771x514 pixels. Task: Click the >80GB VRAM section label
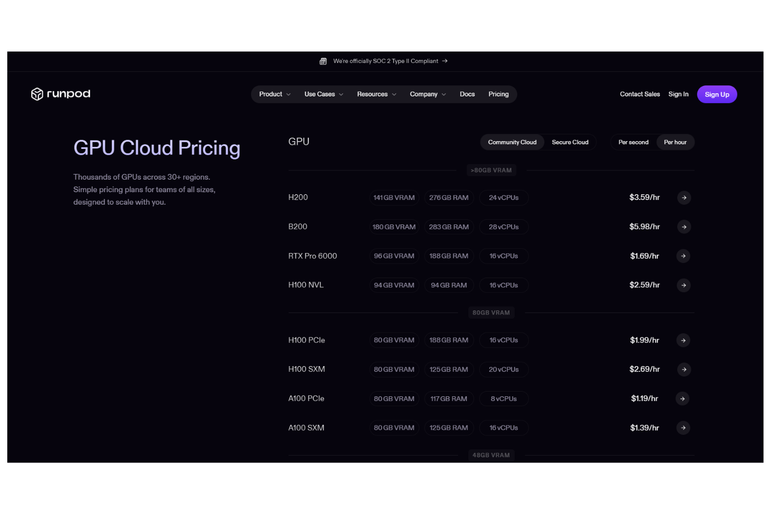tap(491, 170)
